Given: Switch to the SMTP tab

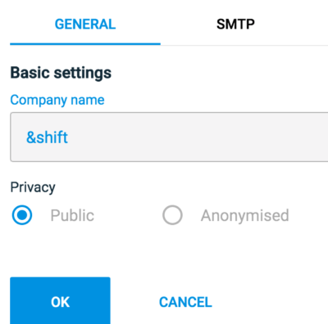Looking at the screenshot, I should tap(235, 24).
